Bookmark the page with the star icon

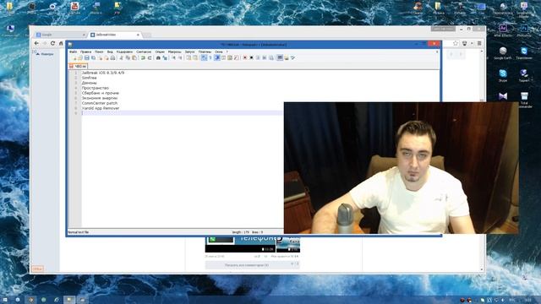click(456, 43)
